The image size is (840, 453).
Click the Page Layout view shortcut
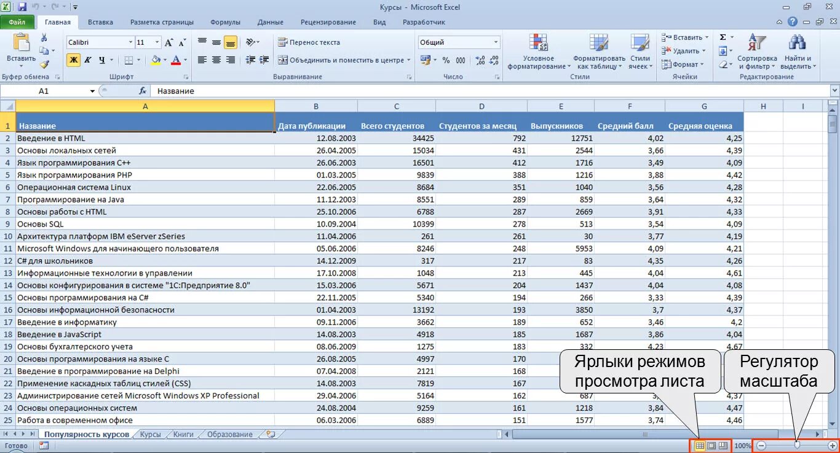pyautogui.click(x=711, y=446)
